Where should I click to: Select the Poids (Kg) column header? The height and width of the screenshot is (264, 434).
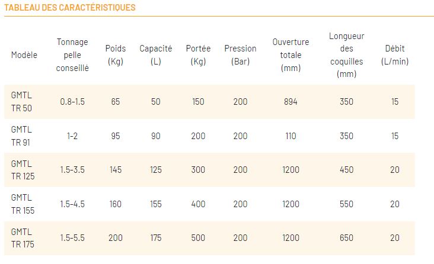[115, 55]
